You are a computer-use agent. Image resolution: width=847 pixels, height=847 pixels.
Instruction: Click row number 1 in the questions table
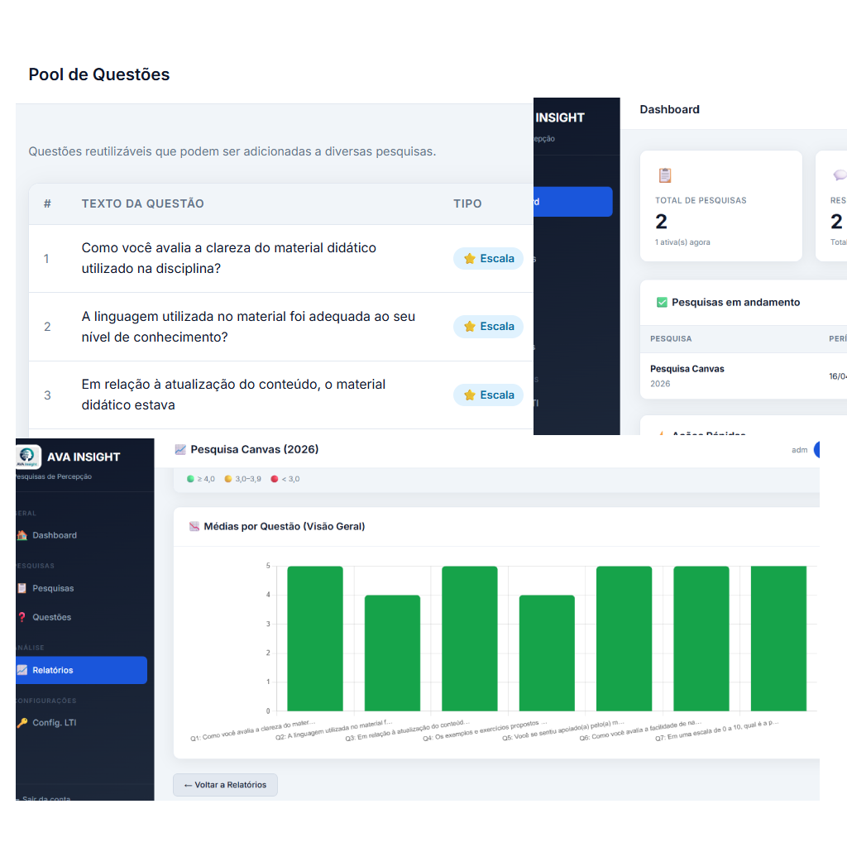(x=46, y=259)
